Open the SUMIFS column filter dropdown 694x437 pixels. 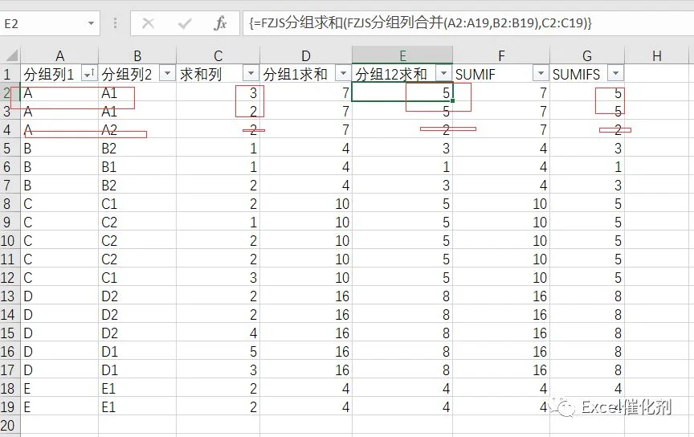tap(615, 73)
